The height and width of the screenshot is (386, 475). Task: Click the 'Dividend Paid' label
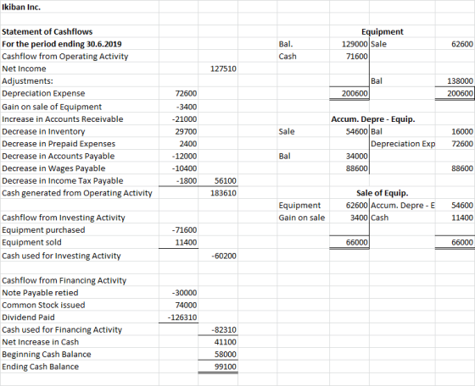28,317
